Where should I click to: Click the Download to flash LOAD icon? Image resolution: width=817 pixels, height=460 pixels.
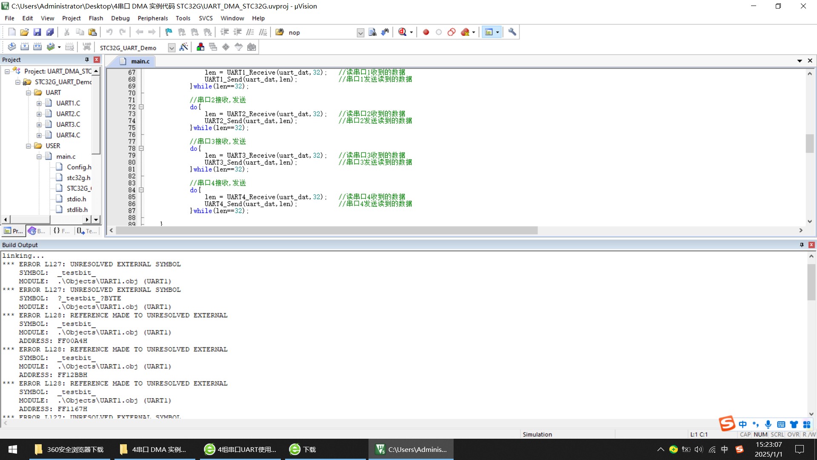click(87, 47)
